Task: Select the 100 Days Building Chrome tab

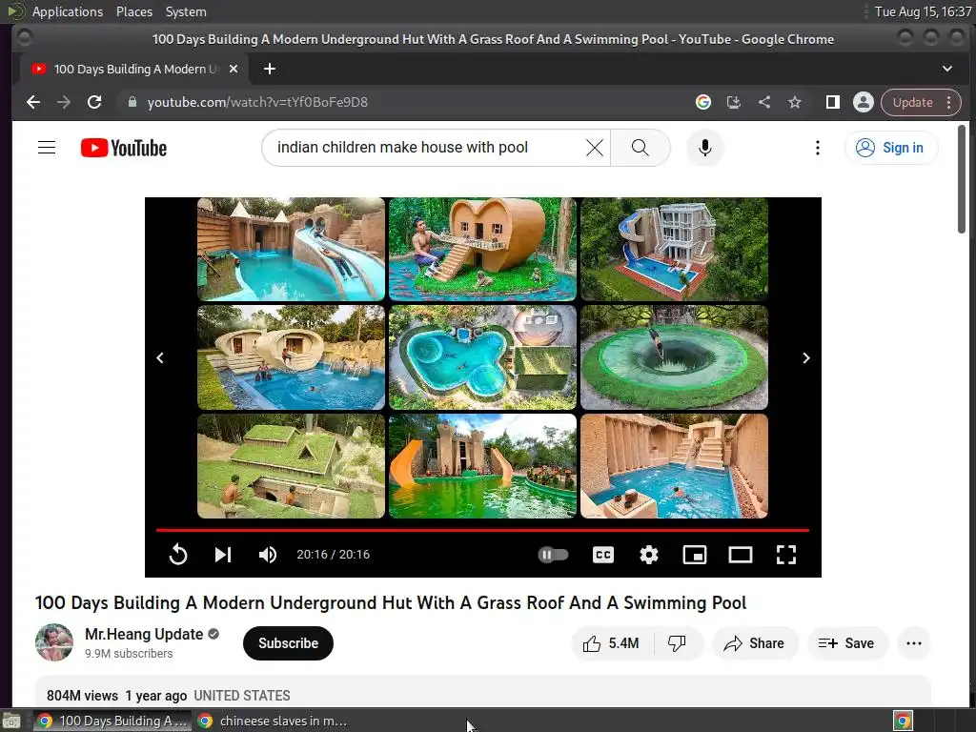Action: point(133,69)
